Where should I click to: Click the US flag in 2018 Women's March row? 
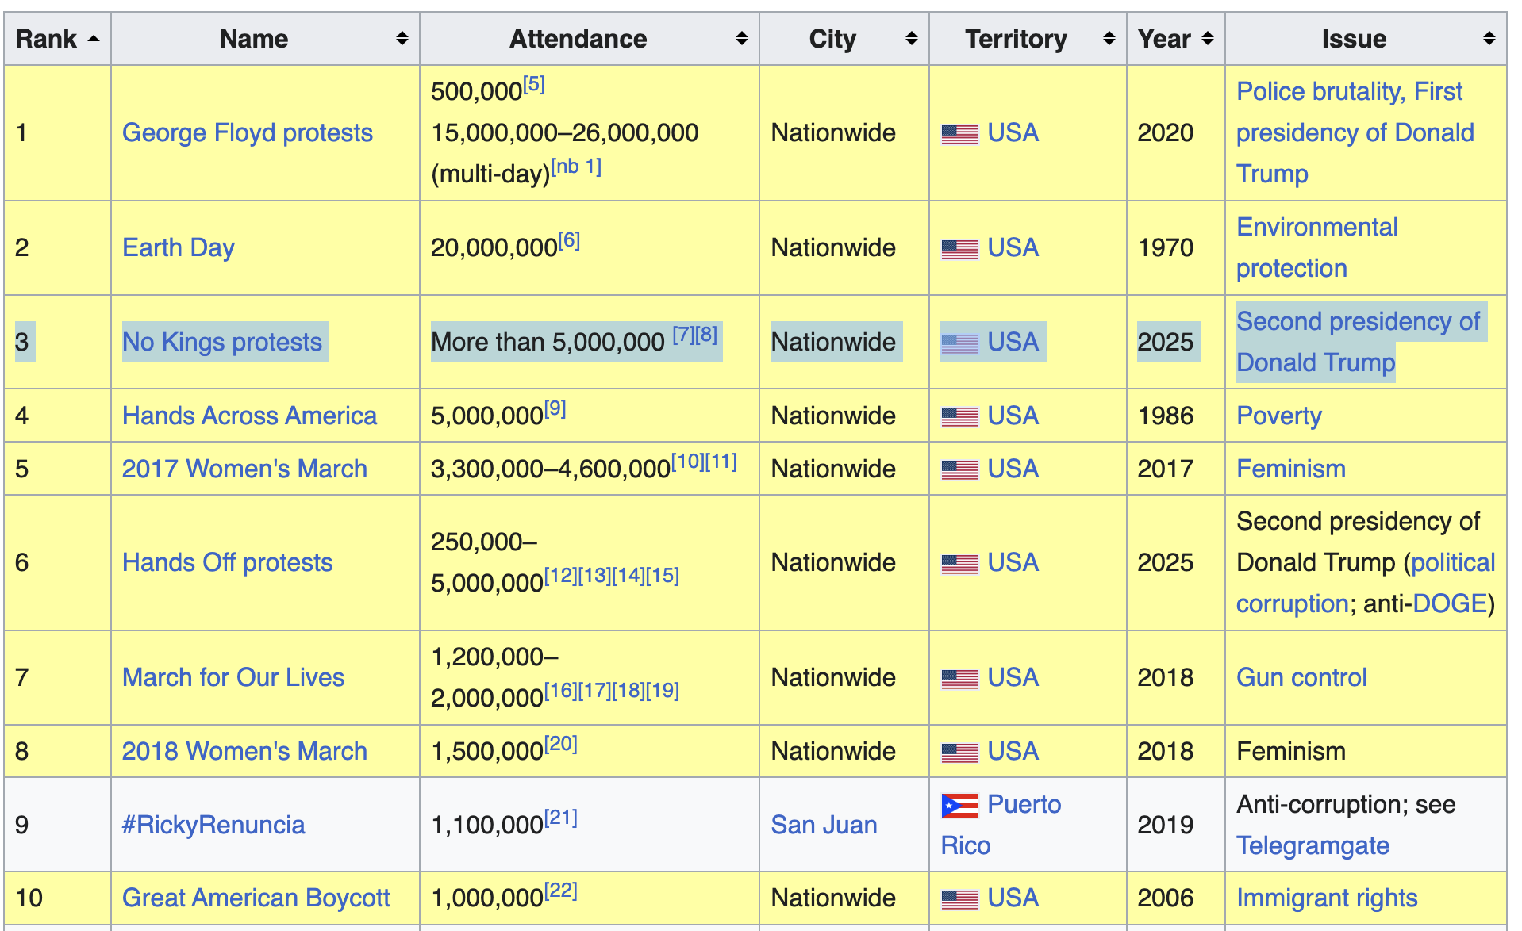click(960, 753)
